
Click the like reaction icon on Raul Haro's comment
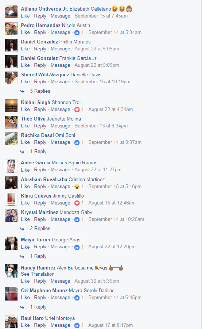click(77, 325)
